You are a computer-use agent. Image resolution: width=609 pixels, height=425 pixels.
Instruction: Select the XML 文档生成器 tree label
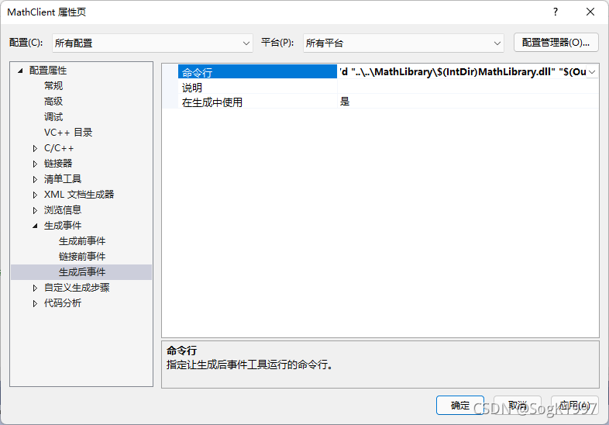click(x=79, y=195)
